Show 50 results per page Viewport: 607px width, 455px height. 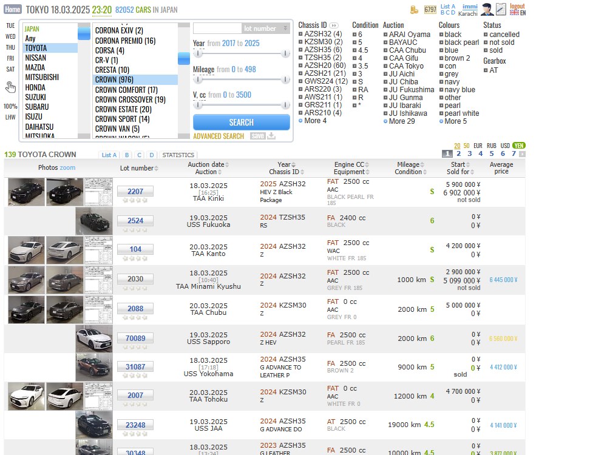[466, 146]
